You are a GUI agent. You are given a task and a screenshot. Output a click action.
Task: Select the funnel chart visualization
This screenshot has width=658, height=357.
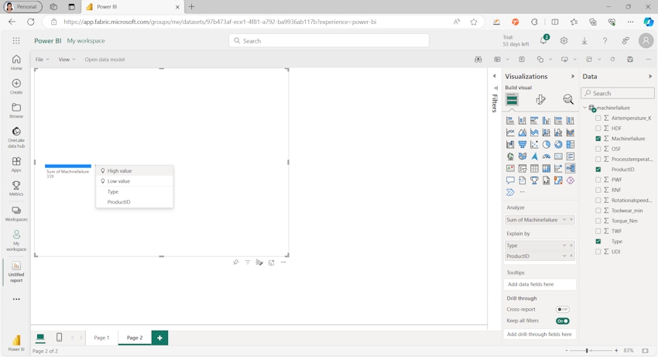[522, 145]
